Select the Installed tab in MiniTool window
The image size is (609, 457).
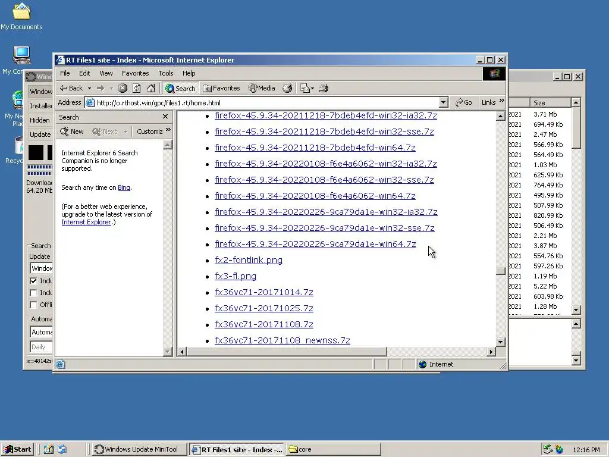pos(41,106)
